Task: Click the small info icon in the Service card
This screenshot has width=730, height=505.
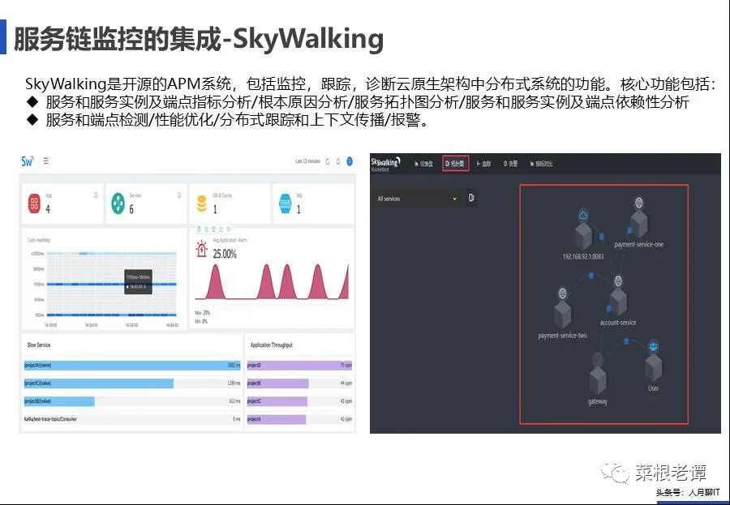Action: point(179,195)
